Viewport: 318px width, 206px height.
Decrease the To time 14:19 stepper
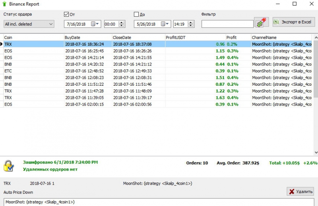tap(191, 25)
